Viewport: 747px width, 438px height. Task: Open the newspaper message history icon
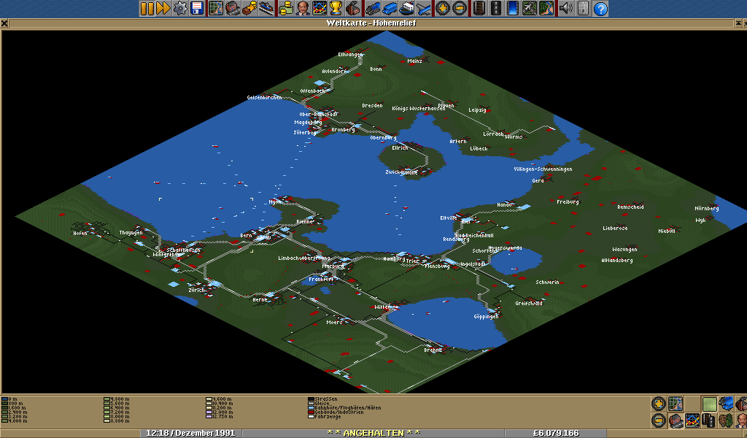[583, 9]
